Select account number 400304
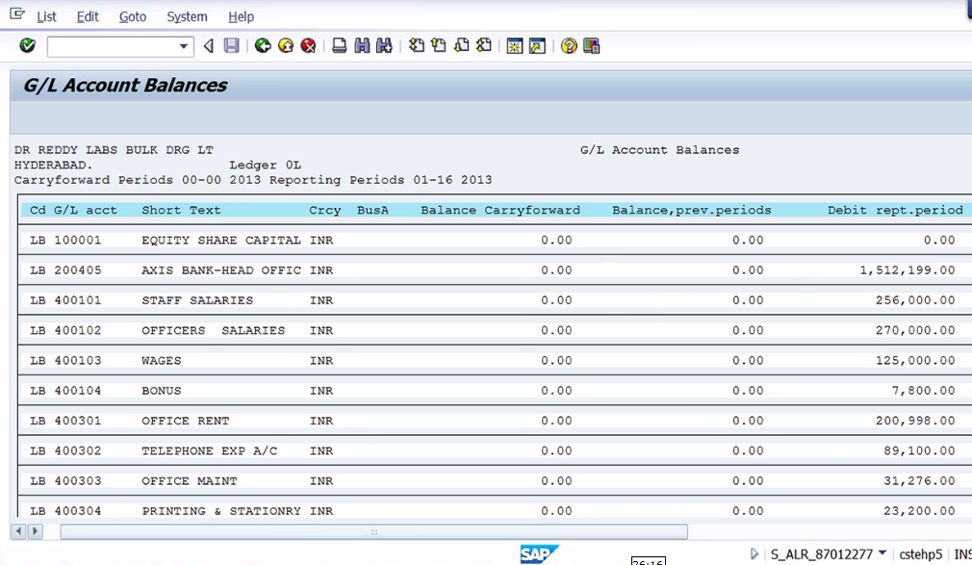This screenshot has height=565, width=972. [x=78, y=511]
